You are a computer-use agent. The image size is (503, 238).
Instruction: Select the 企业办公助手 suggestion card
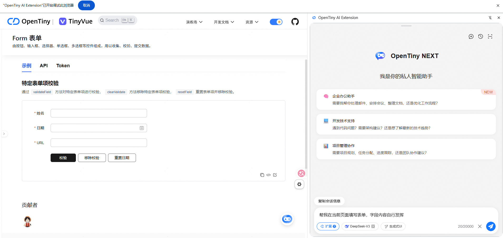[x=406, y=99]
